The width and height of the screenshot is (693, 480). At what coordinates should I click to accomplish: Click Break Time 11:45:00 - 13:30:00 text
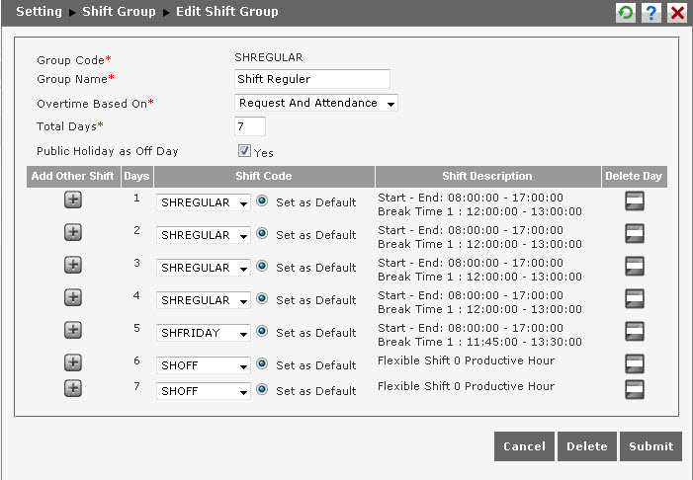click(x=479, y=342)
